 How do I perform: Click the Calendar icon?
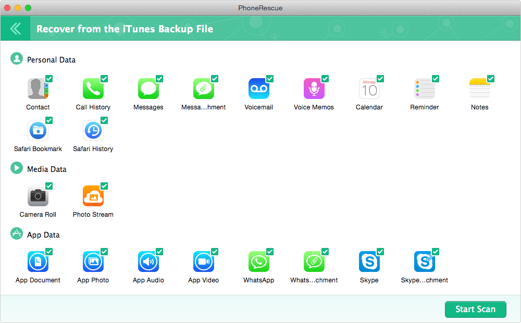tap(369, 89)
